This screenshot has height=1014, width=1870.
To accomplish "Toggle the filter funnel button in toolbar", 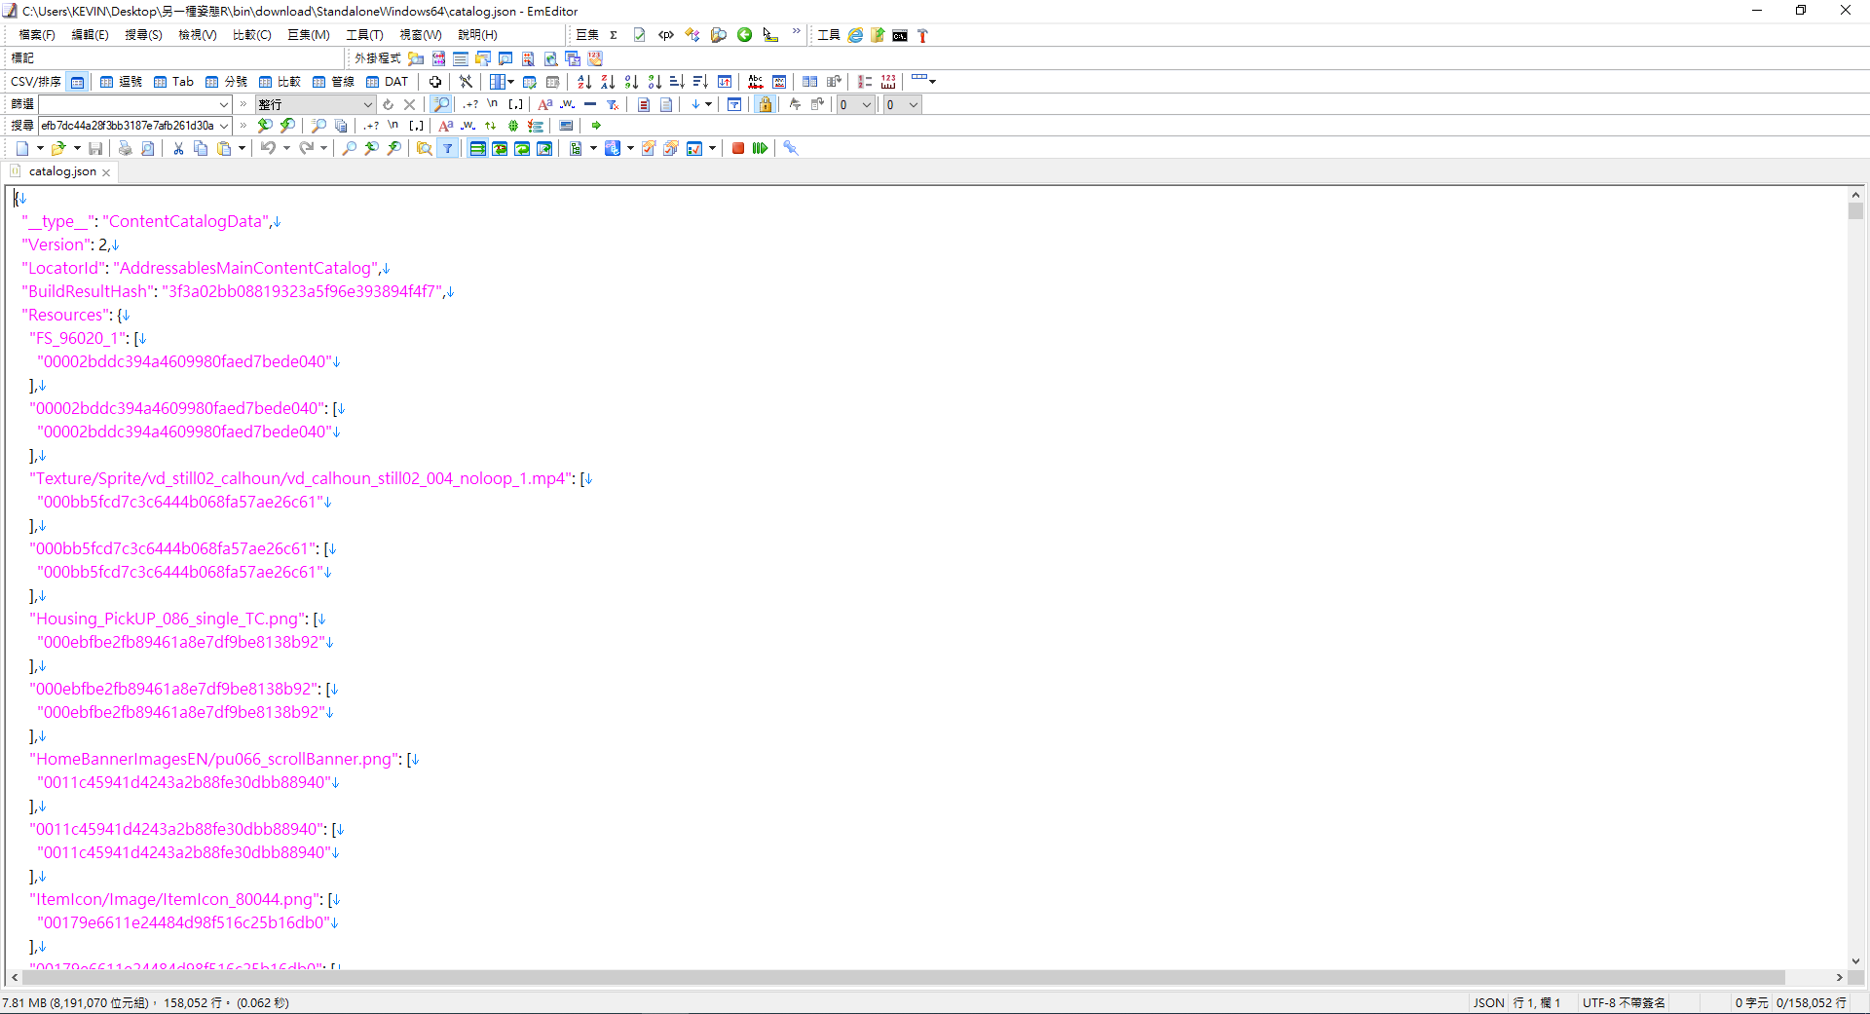I will click(448, 148).
